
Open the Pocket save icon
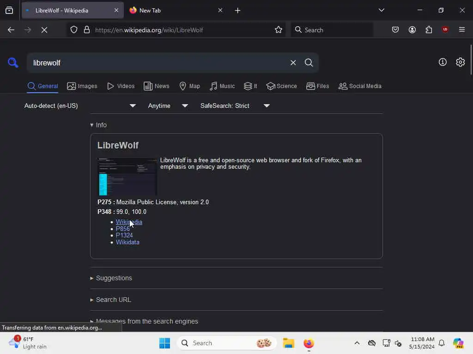[395, 30]
